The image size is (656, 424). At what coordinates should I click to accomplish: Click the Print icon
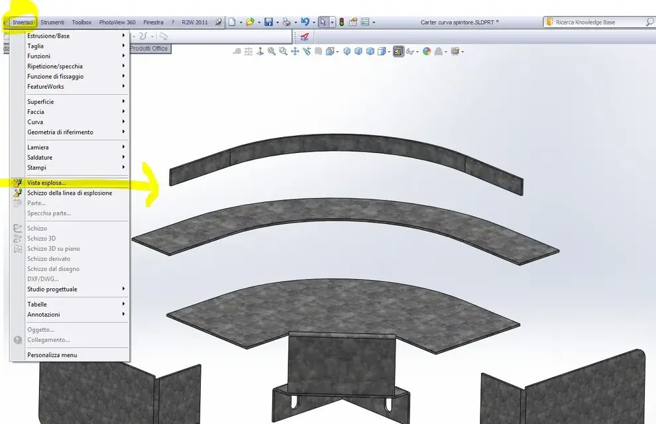pyautogui.click(x=286, y=22)
